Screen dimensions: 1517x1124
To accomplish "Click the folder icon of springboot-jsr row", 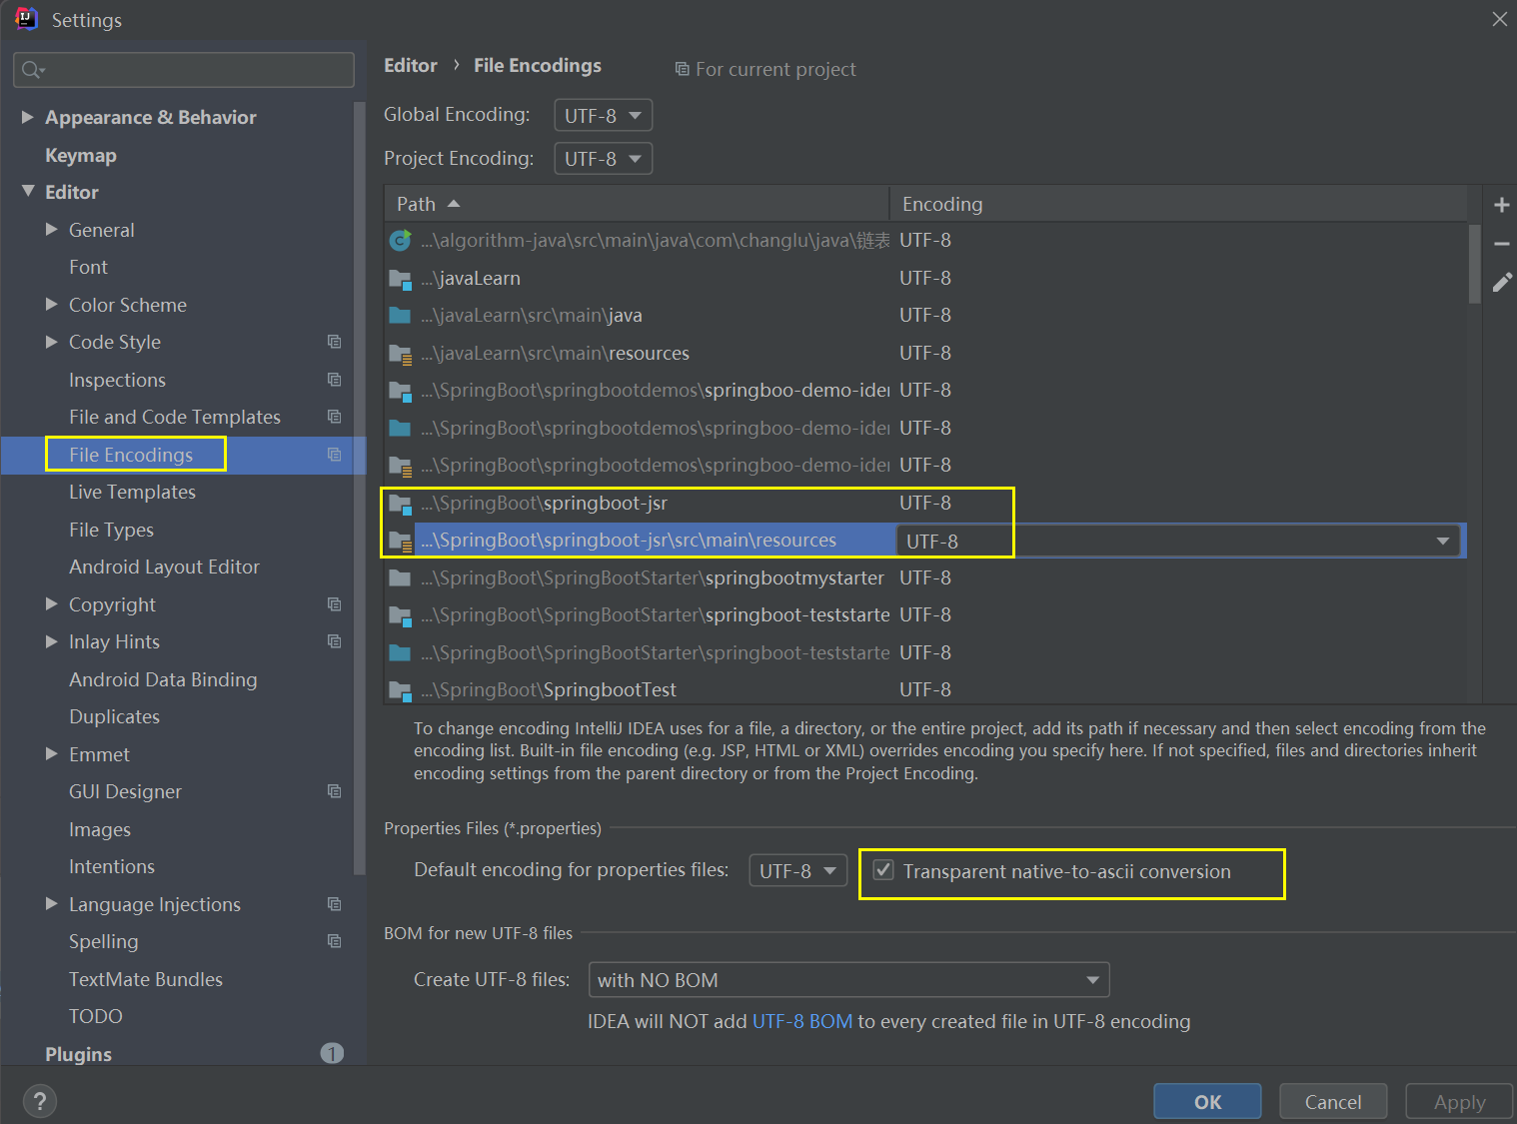I will click(x=400, y=503).
